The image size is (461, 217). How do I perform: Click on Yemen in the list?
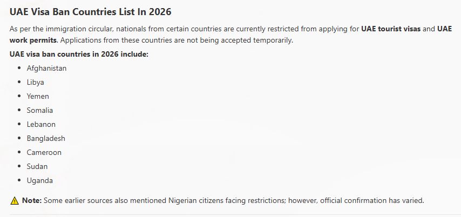coord(38,96)
